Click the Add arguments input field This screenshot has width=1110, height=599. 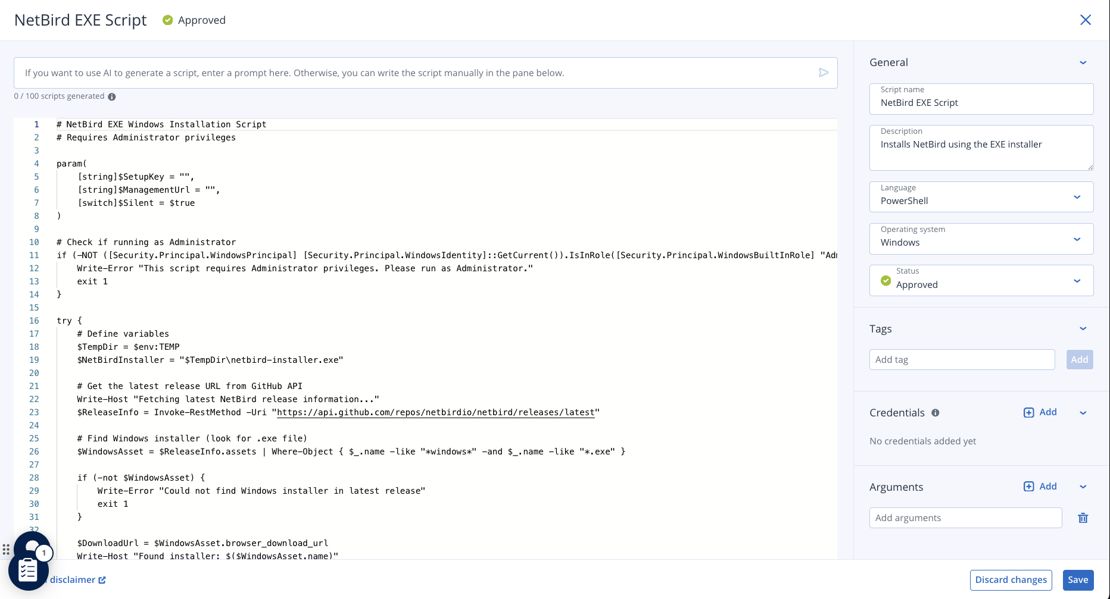coord(965,518)
